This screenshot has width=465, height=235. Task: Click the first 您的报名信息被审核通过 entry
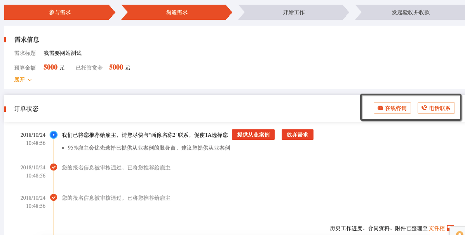pos(116,168)
